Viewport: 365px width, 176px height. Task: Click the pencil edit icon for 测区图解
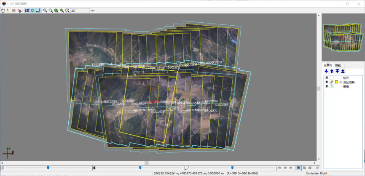pos(331,82)
